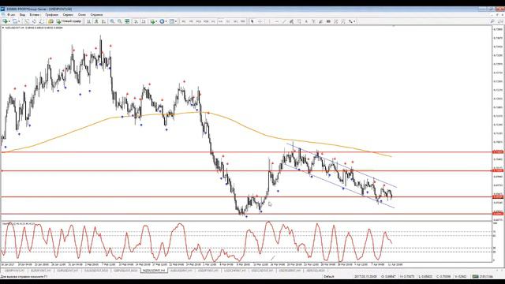
Task: Click the connection status indicator in status bar
Action: [482, 276]
